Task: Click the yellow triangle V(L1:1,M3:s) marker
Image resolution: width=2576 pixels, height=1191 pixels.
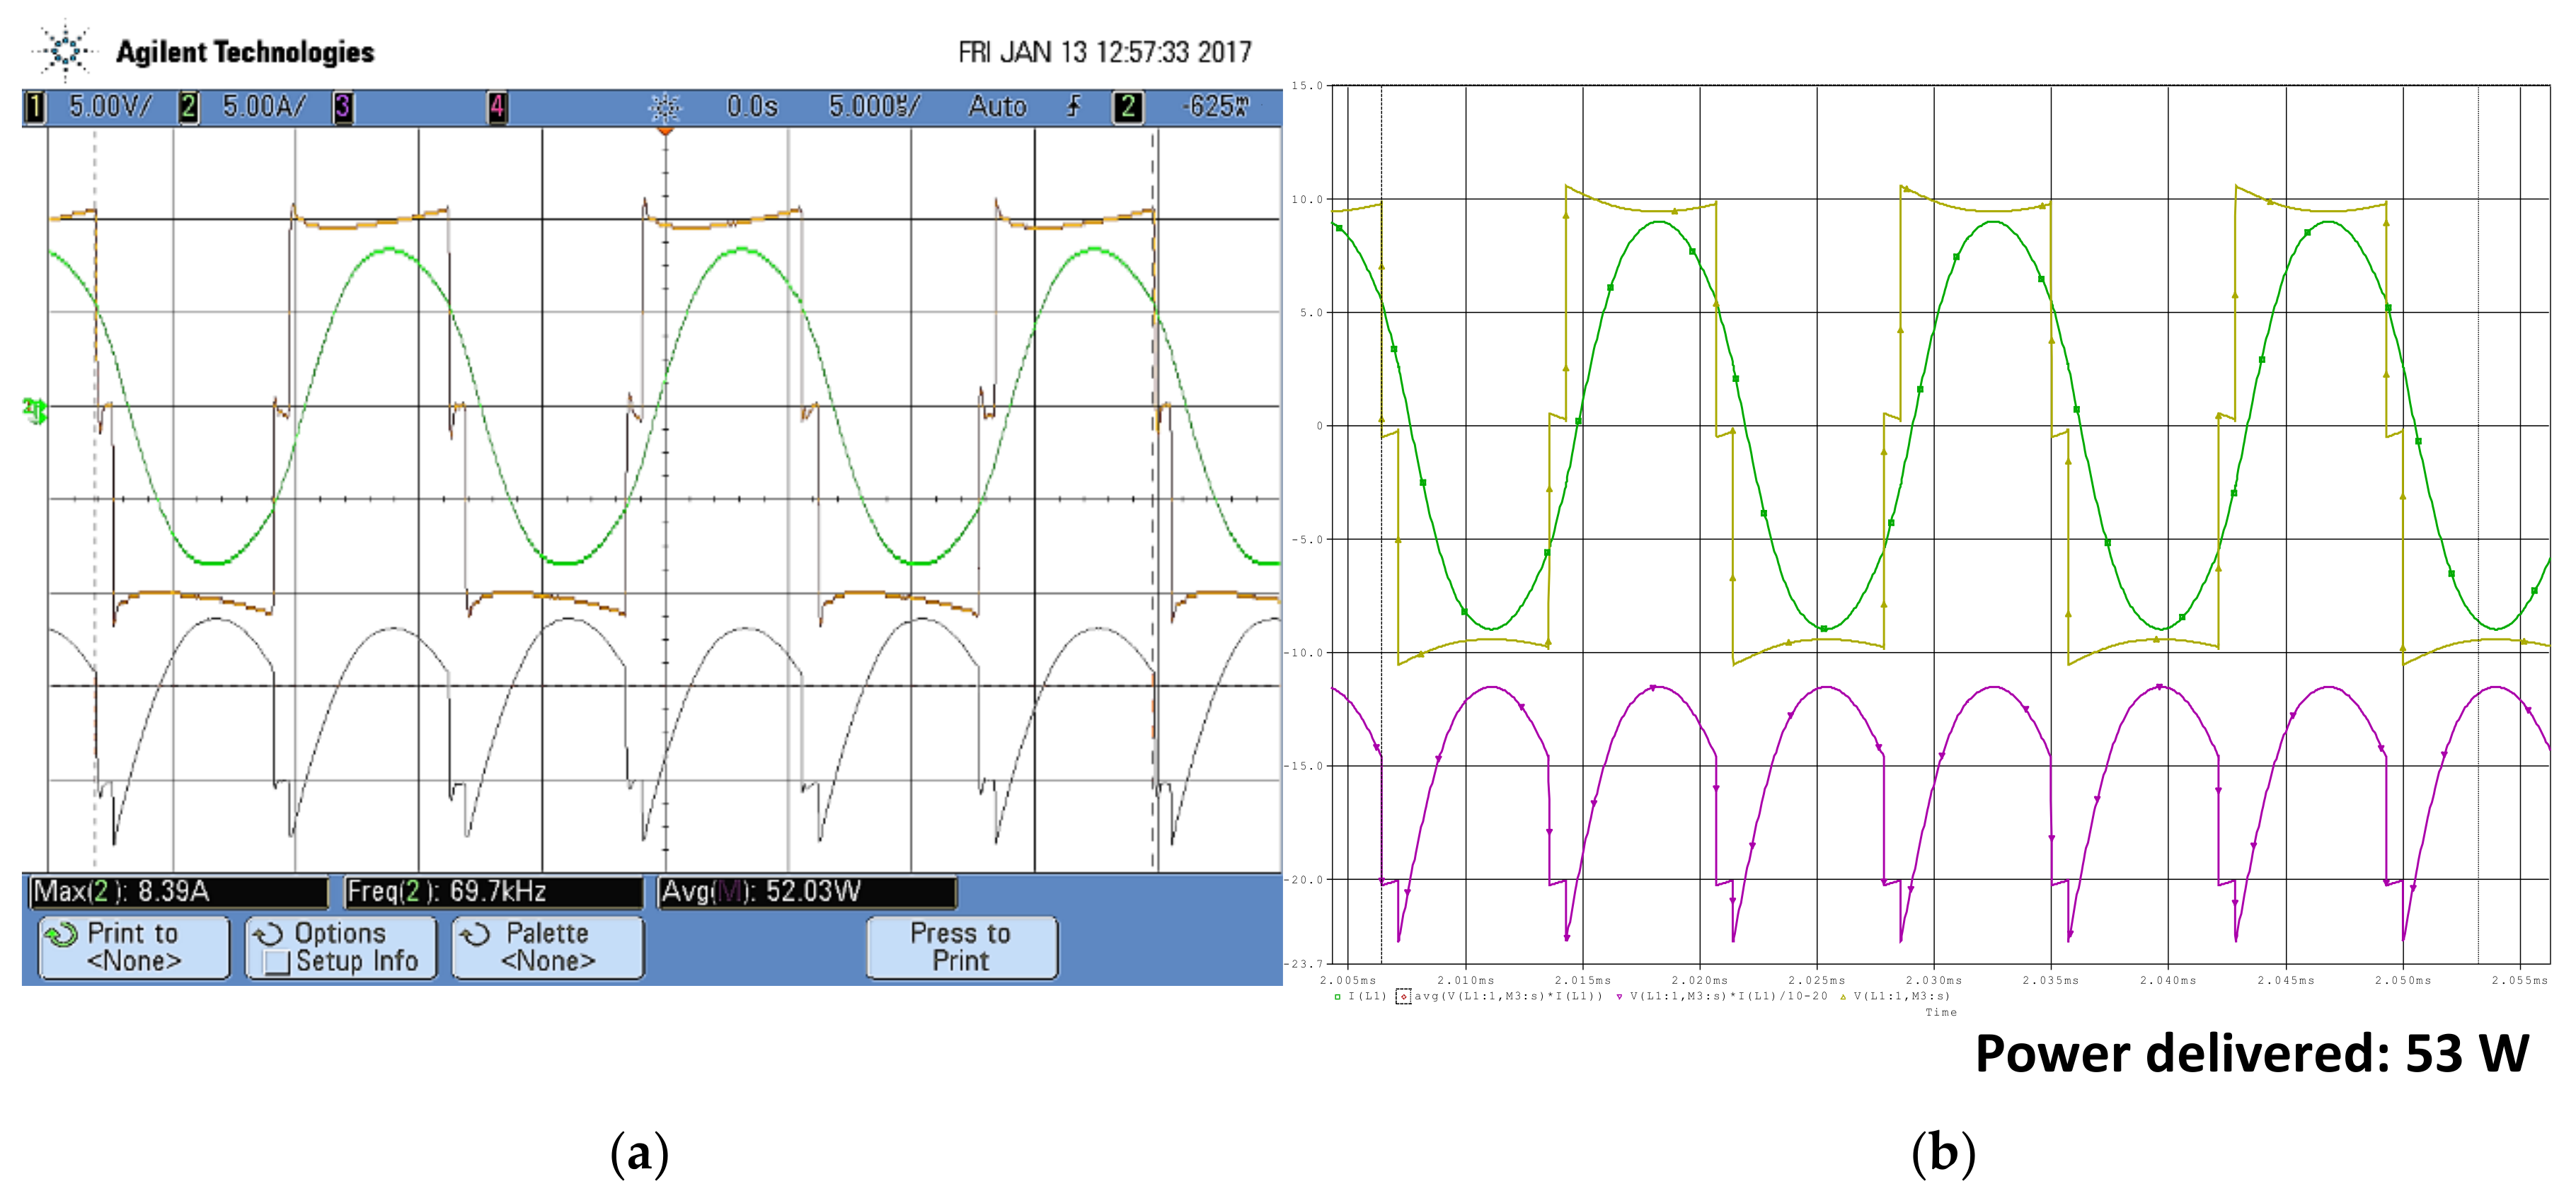Action: click(1843, 997)
